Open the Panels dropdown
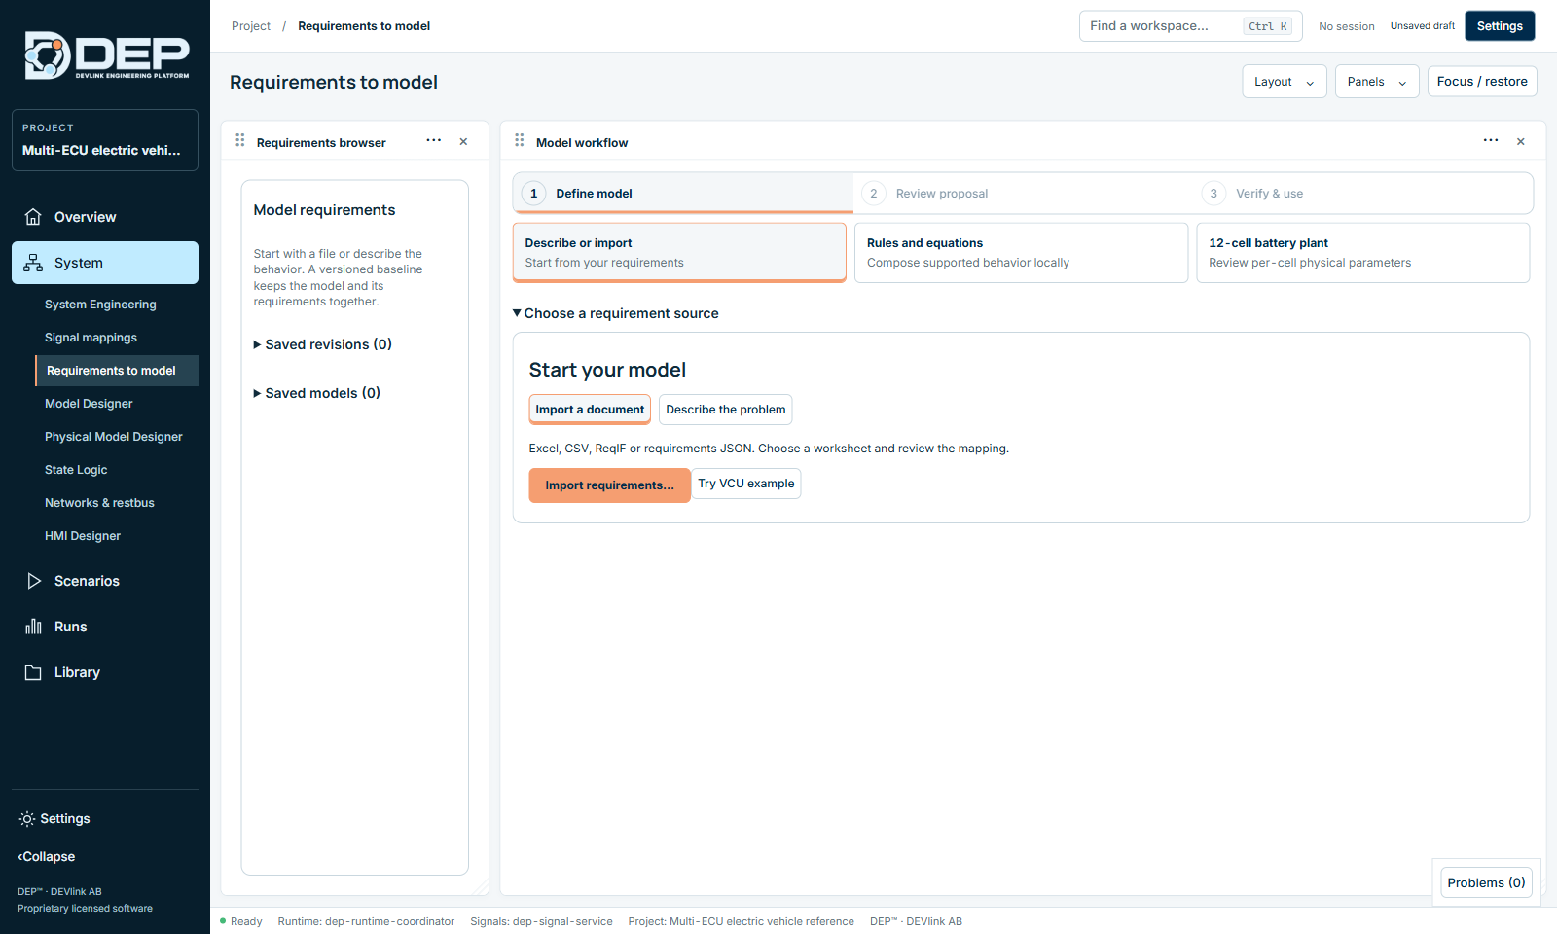The image size is (1557, 934). 1377,82
